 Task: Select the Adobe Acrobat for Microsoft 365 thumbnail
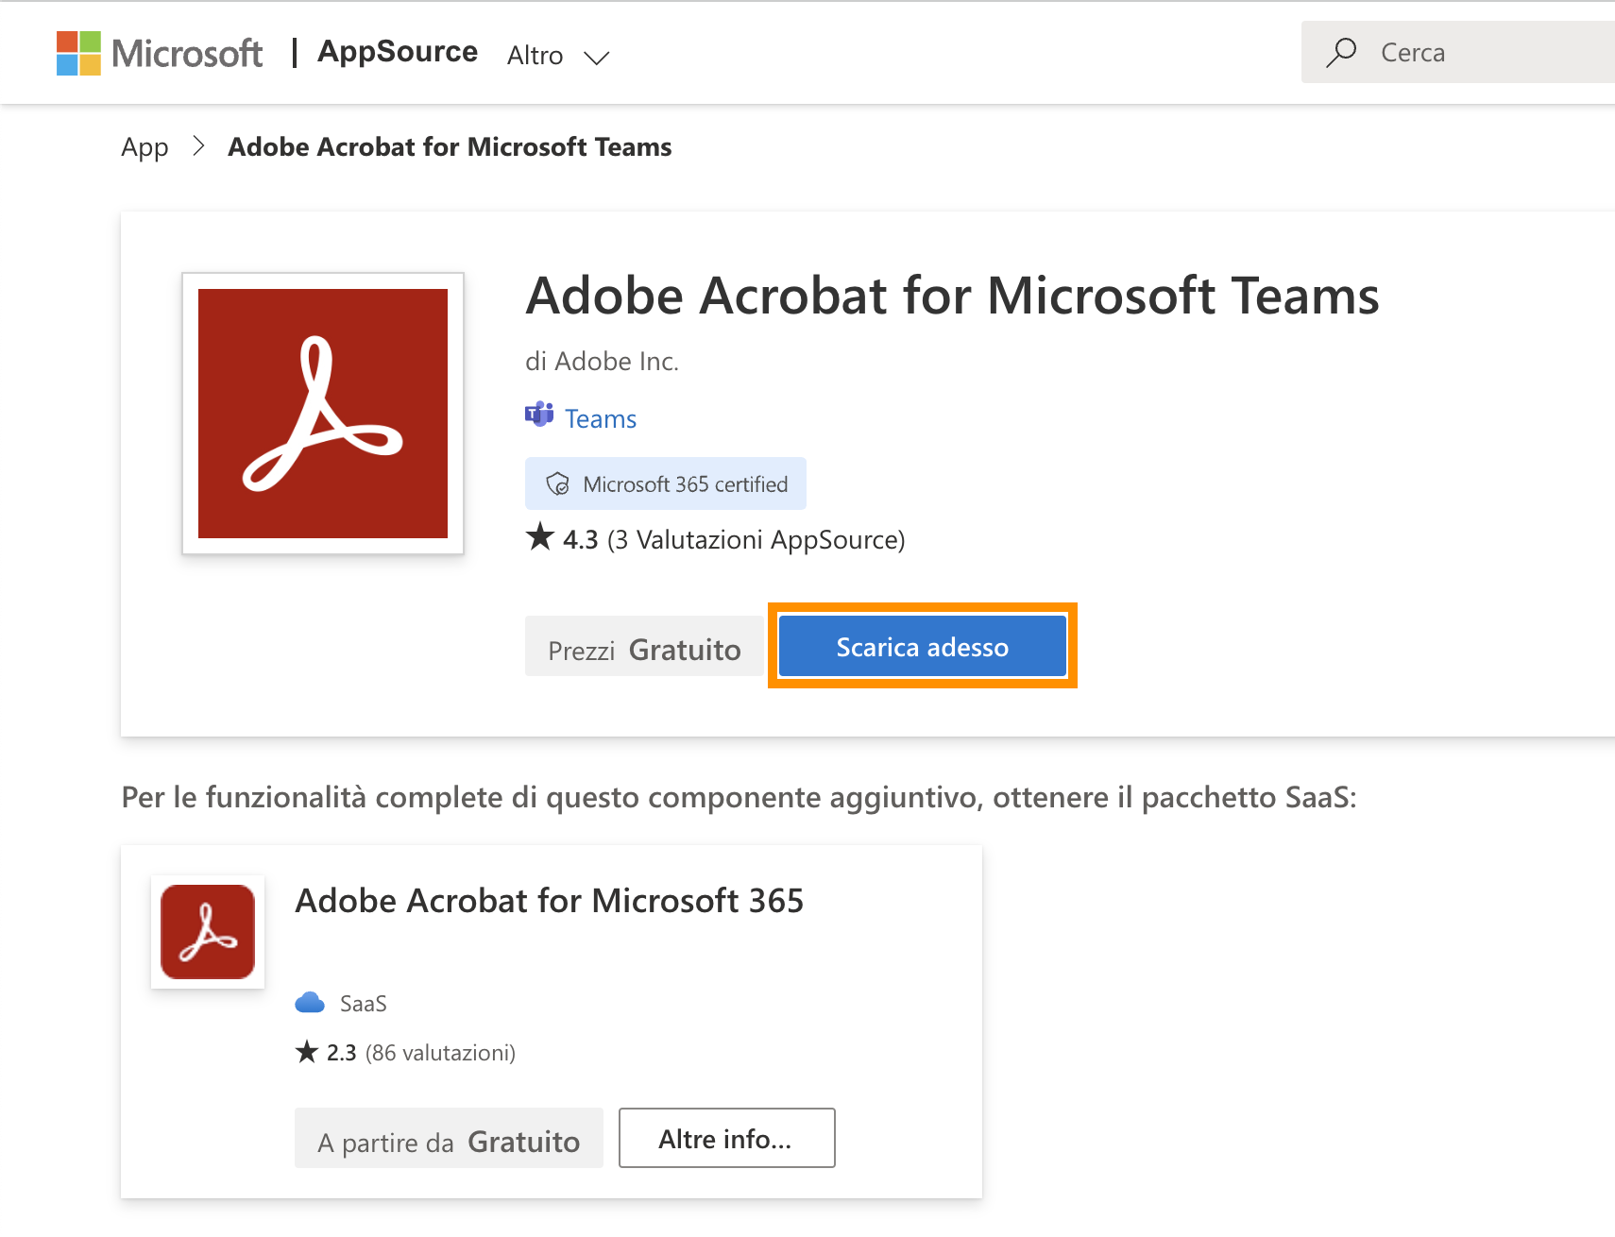pos(207,931)
